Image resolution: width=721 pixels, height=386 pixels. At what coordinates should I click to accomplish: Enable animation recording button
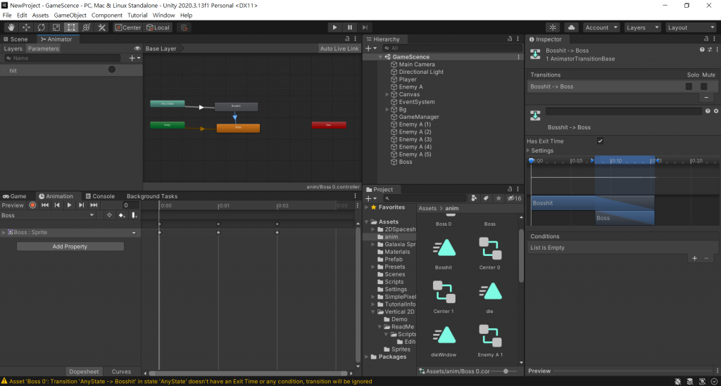(32, 205)
